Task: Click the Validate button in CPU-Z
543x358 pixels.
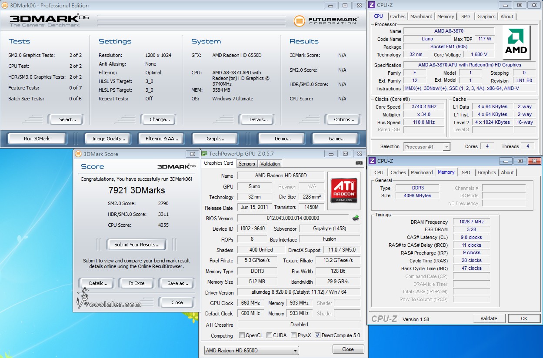Action: click(489, 318)
